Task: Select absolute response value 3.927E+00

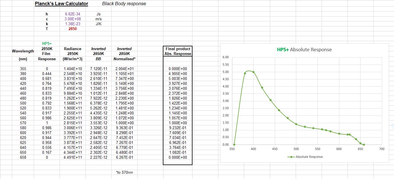Action: pos(178,83)
